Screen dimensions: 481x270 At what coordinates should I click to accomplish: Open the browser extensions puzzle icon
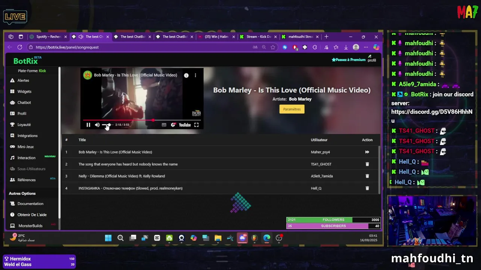point(315,47)
